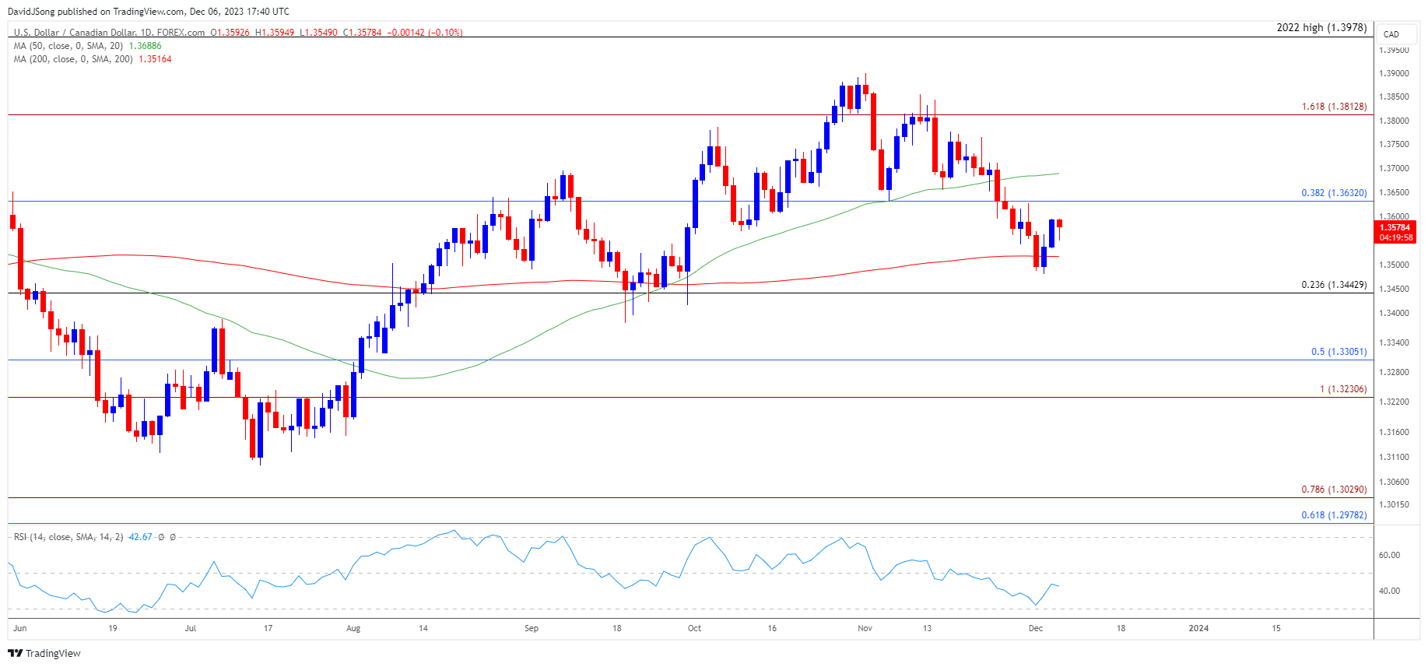Click the 1.38500 price axis label
Image resolution: width=1428 pixels, height=667 pixels.
(x=1394, y=97)
